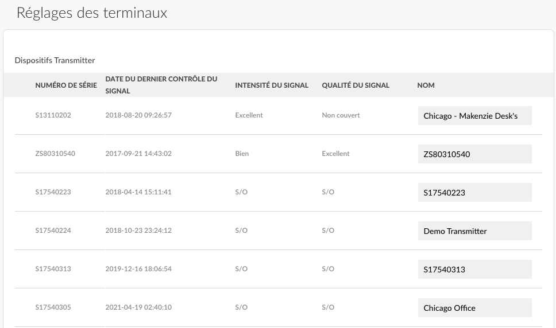Image resolution: width=556 pixels, height=328 pixels.
Task: Click the 'Numéro de série' column header
Action: pos(66,85)
